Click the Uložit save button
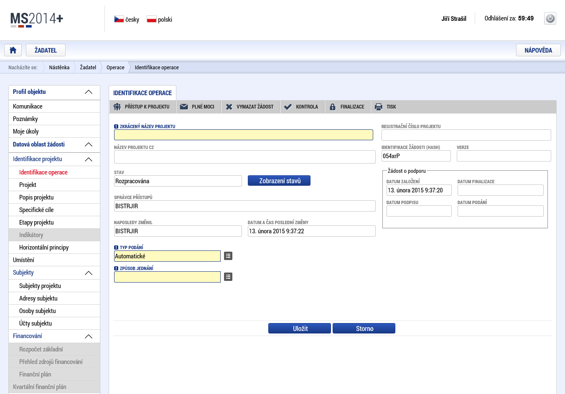 (x=300, y=328)
